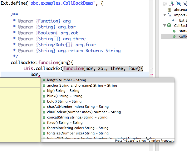Click the green dot icon beside callb

(x=174, y=37)
